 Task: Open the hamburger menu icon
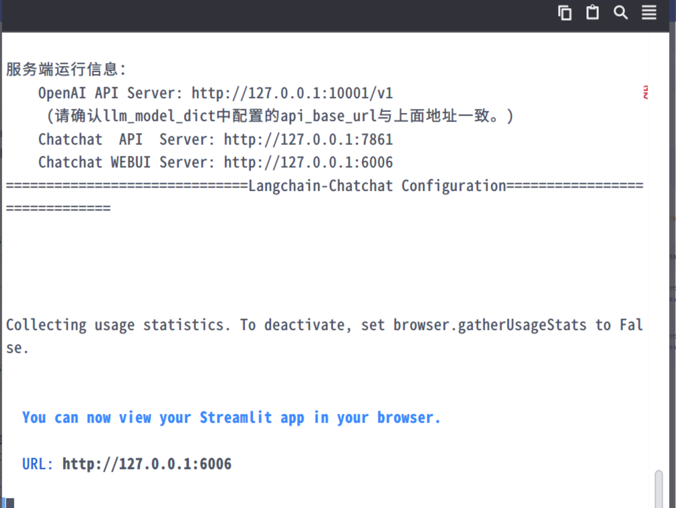[x=649, y=13]
